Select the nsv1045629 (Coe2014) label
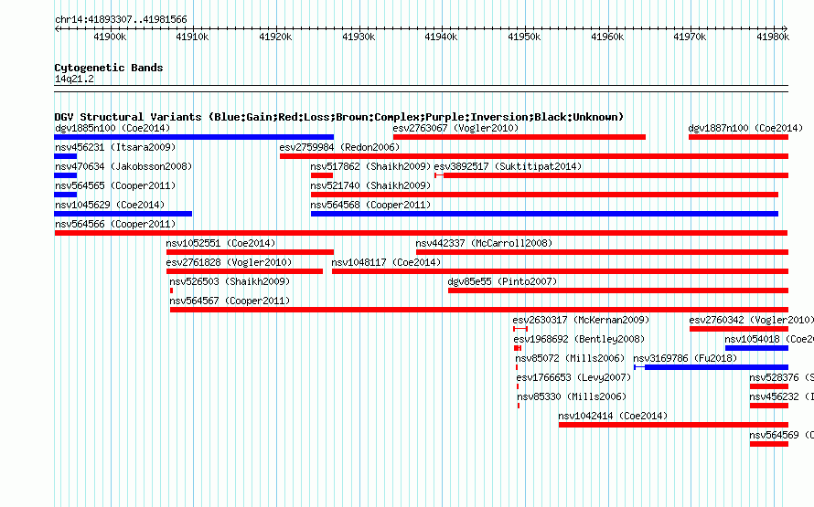The image size is (814, 507). click(x=110, y=205)
